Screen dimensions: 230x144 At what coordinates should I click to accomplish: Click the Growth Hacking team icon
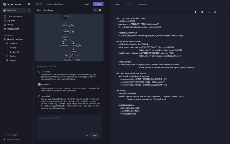point(5,39)
